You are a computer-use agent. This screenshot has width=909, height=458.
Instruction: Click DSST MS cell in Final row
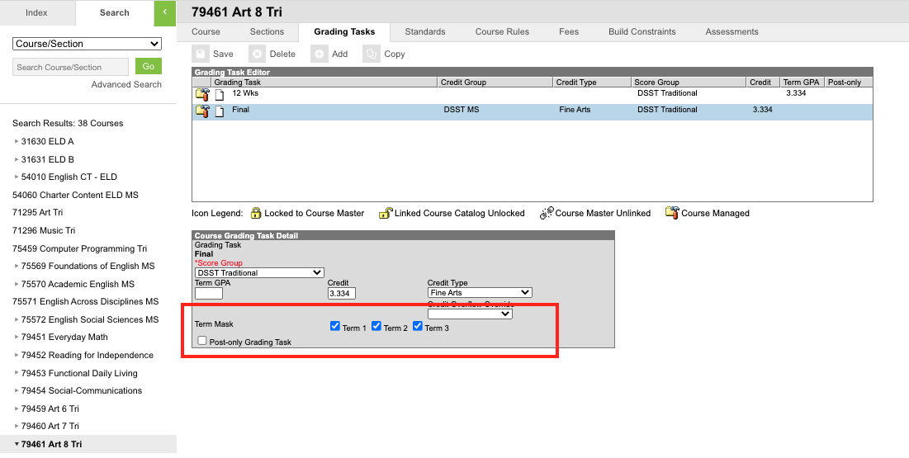pyautogui.click(x=462, y=110)
